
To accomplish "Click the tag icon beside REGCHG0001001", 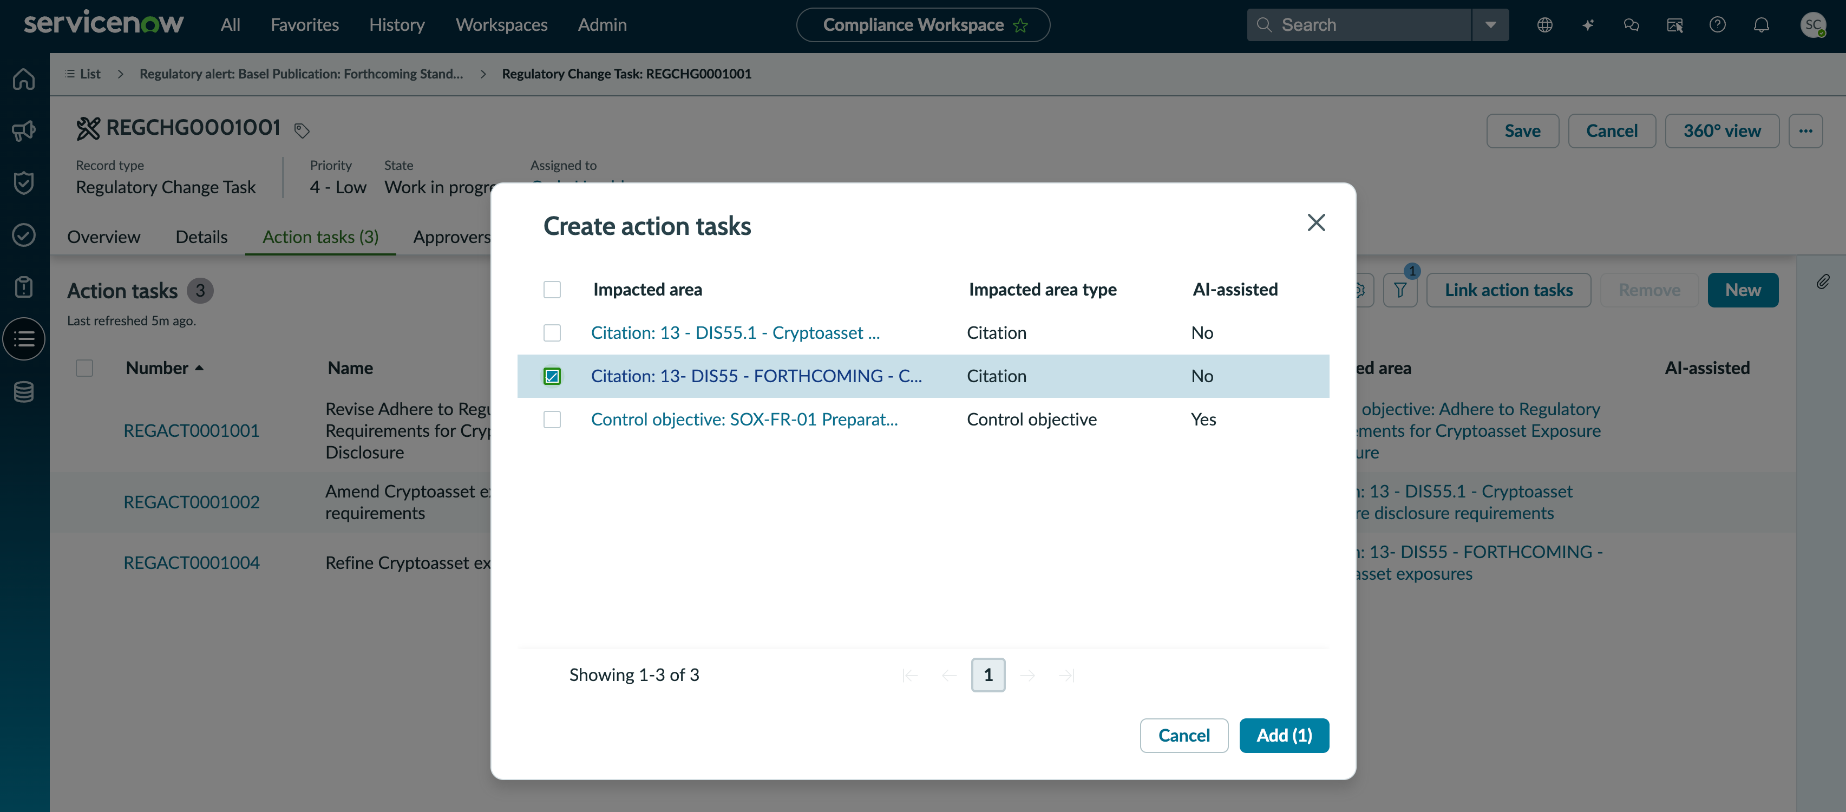I will click(x=302, y=130).
